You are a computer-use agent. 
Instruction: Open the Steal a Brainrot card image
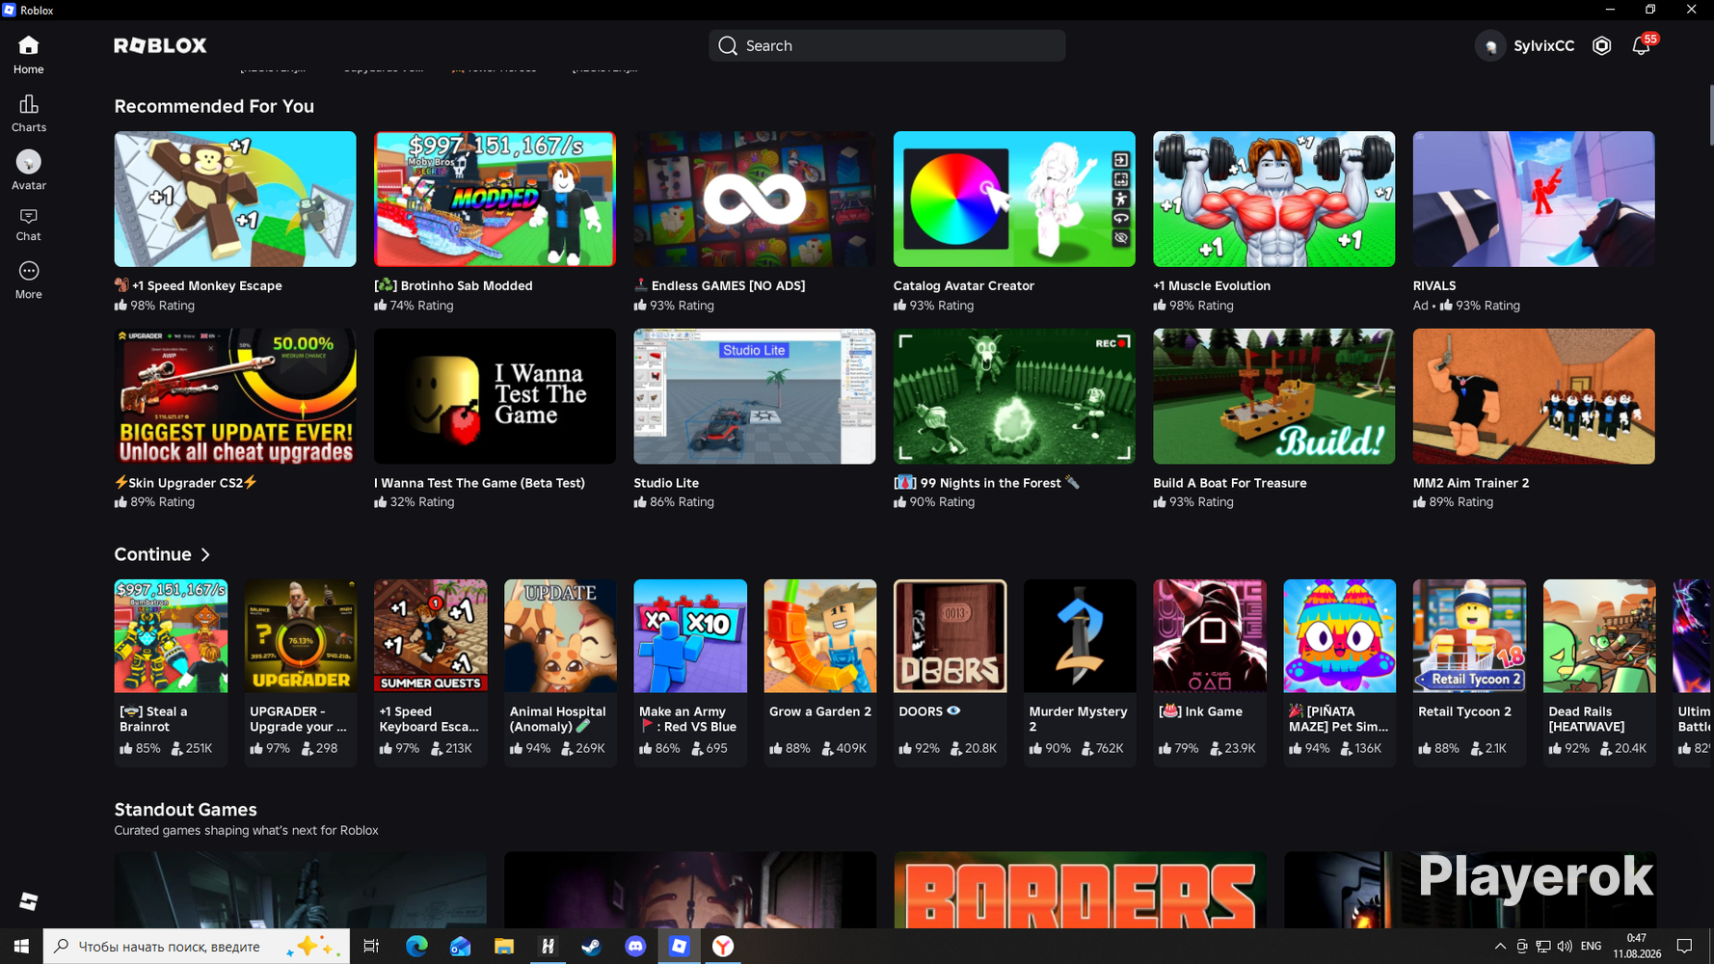coord(171,636)
